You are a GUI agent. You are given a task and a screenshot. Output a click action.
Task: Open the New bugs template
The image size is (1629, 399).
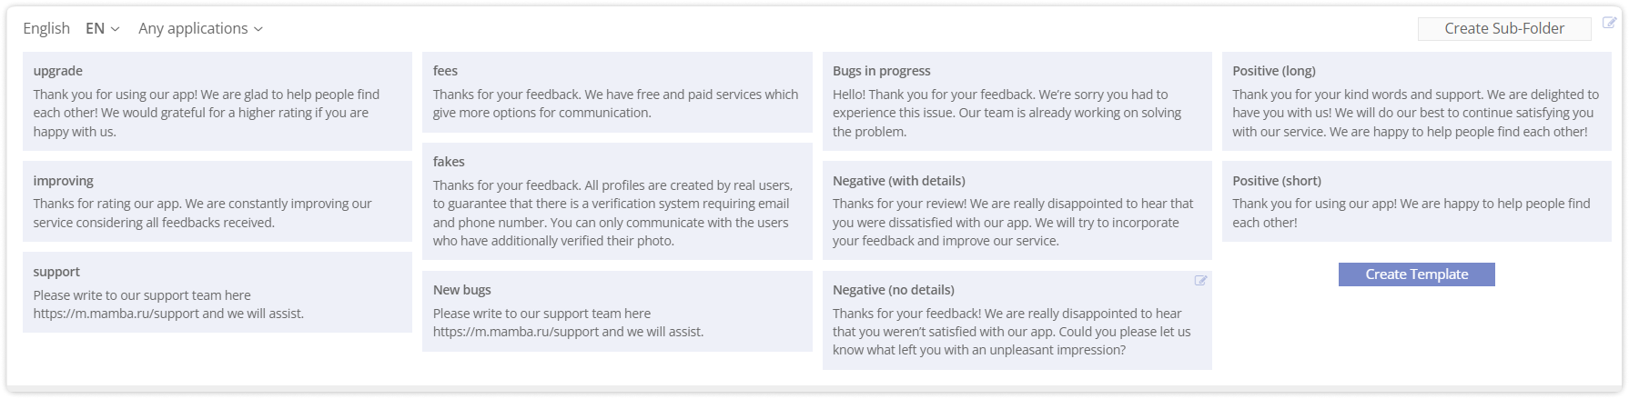[616, 311]
